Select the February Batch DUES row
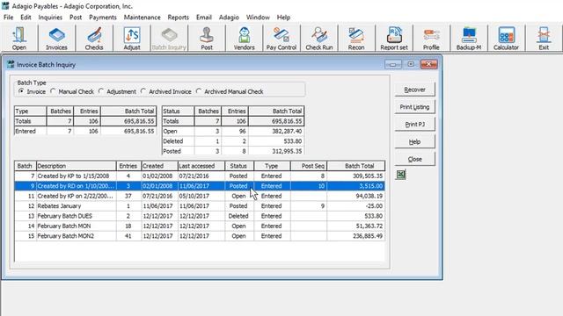Viewport: 563px width, 316px height. [200, 216]
